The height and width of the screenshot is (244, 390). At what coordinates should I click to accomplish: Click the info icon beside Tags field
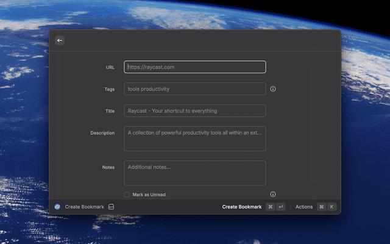click(273, 89)
